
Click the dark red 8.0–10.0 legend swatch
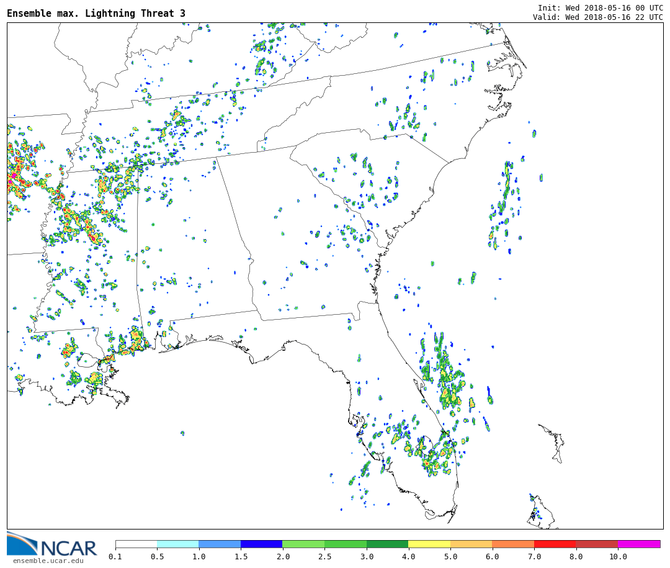click(596, 544)
